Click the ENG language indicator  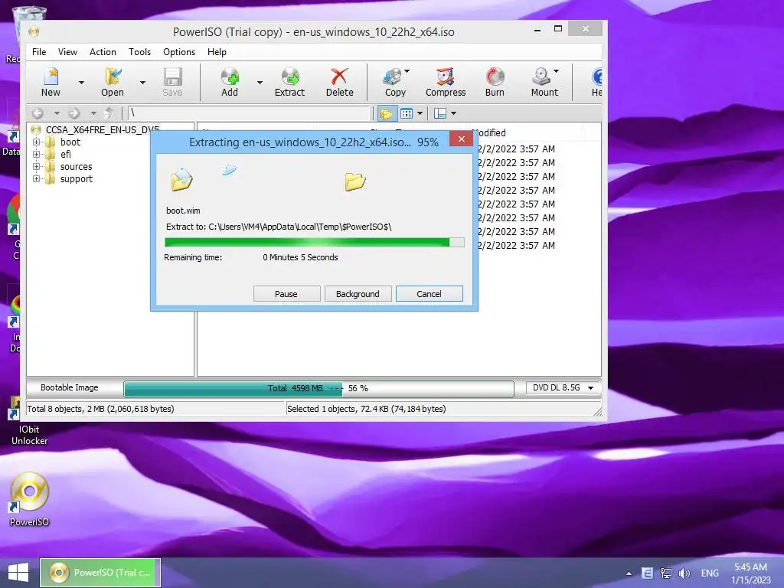(x=710, y=573)
